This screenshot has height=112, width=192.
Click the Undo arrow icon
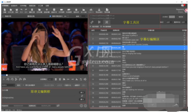(21, 10)
